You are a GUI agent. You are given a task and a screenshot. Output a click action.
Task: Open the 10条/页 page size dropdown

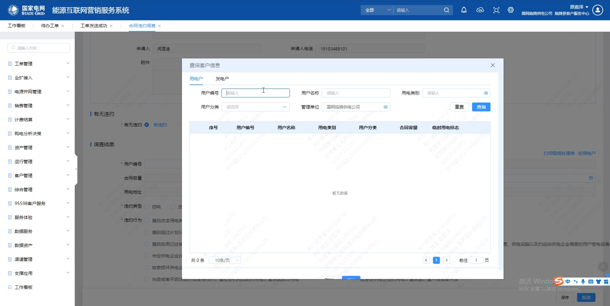[225, 260]
